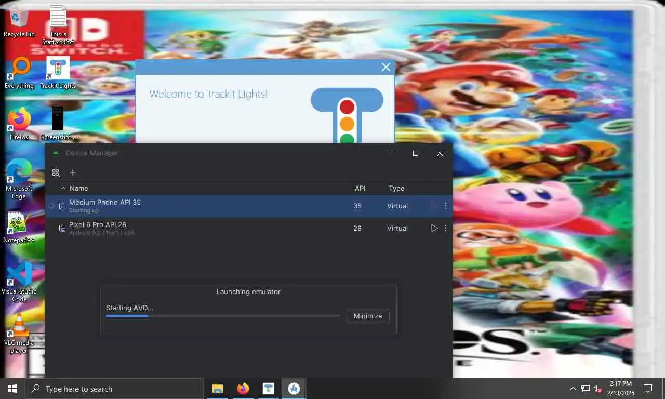The width and height of the screenshot is (665, 399).
Task: Click the muted volume tray icon
Action: [598, 389]
